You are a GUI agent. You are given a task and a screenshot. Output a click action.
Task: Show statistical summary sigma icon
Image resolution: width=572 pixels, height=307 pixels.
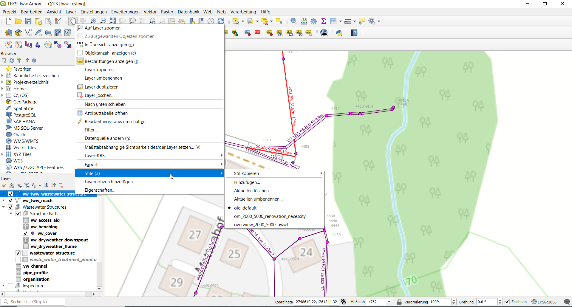324,21
